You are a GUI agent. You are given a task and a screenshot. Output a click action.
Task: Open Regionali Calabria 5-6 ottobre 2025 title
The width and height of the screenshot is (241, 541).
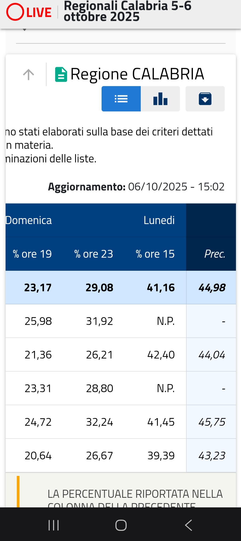[x=127, y=11]
